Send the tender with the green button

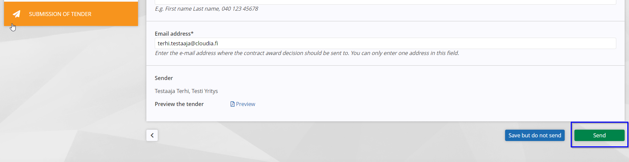(600, 135)
